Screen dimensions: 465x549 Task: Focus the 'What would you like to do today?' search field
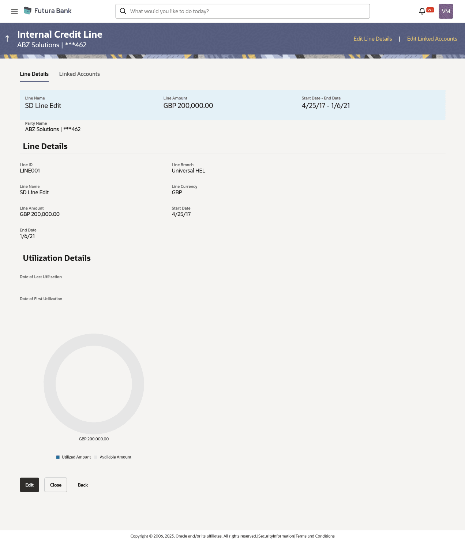(243, 11)
